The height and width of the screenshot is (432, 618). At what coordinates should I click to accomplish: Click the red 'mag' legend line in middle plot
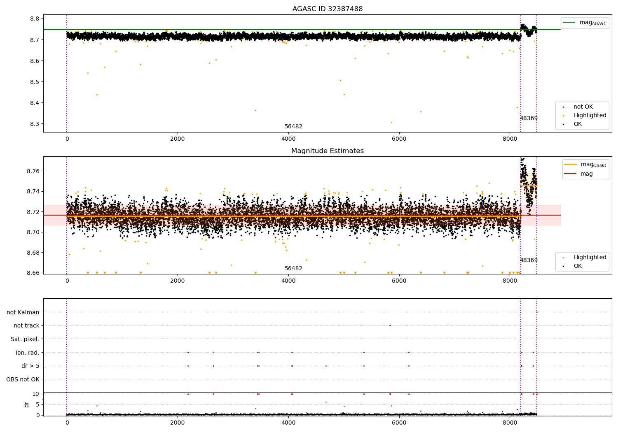tap(571, 174)
